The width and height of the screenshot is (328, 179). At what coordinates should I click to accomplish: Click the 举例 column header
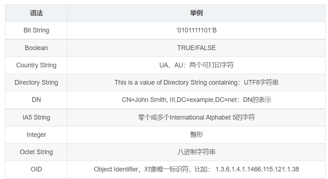coord(196,13)
